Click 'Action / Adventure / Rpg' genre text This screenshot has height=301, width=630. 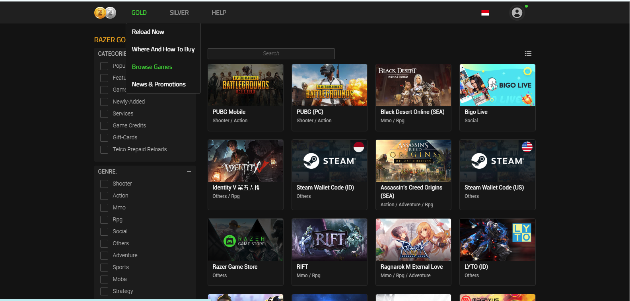[x=406, y=205]
